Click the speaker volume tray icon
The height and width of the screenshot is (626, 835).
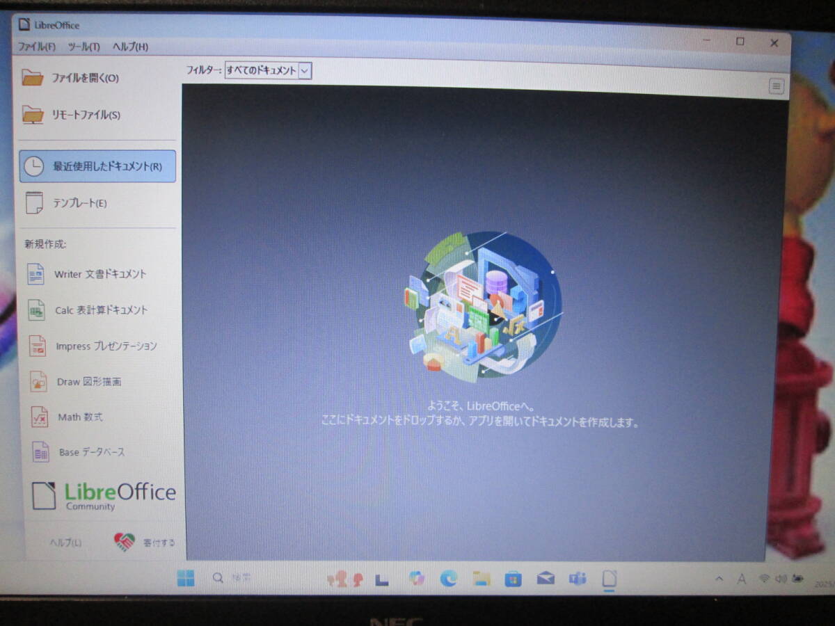[x=780, y=579]
